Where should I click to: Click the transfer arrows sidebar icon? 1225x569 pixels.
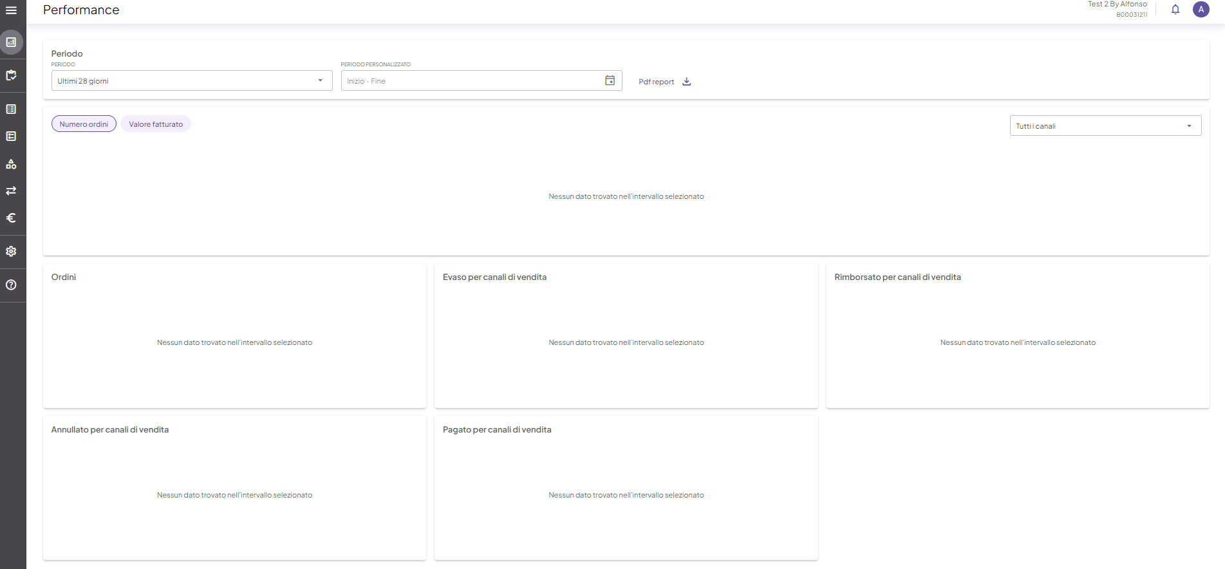(11, 191)
